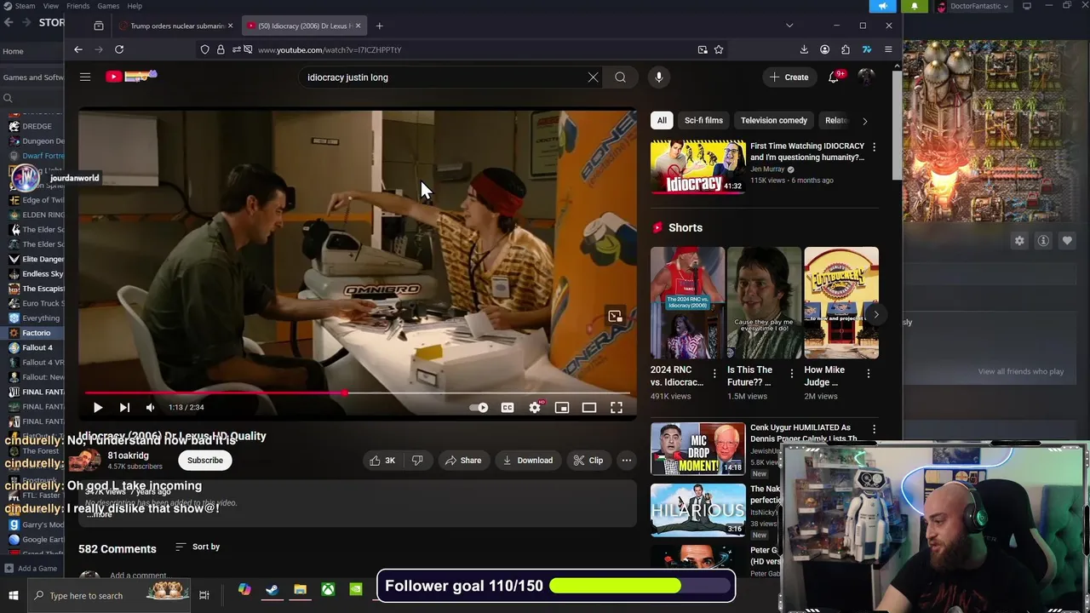Open the YouTube guide hamburger menu
This screenshot has width=1090, height=613.
pos(85,77)
